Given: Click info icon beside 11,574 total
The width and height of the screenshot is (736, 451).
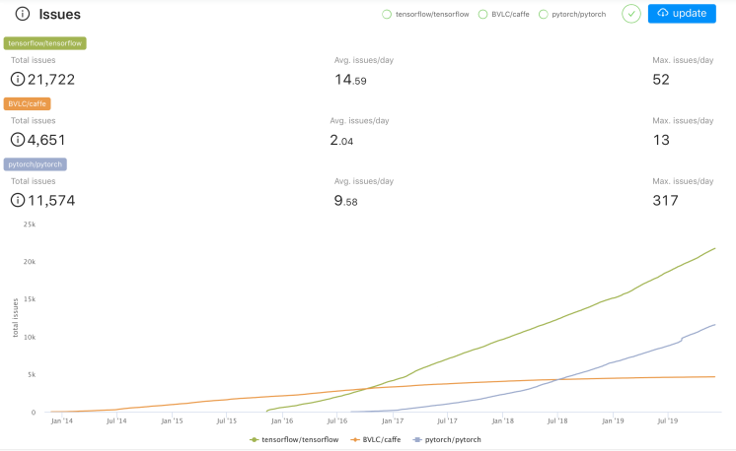Looking at the screenshot, I should click(x=18, y=201).
